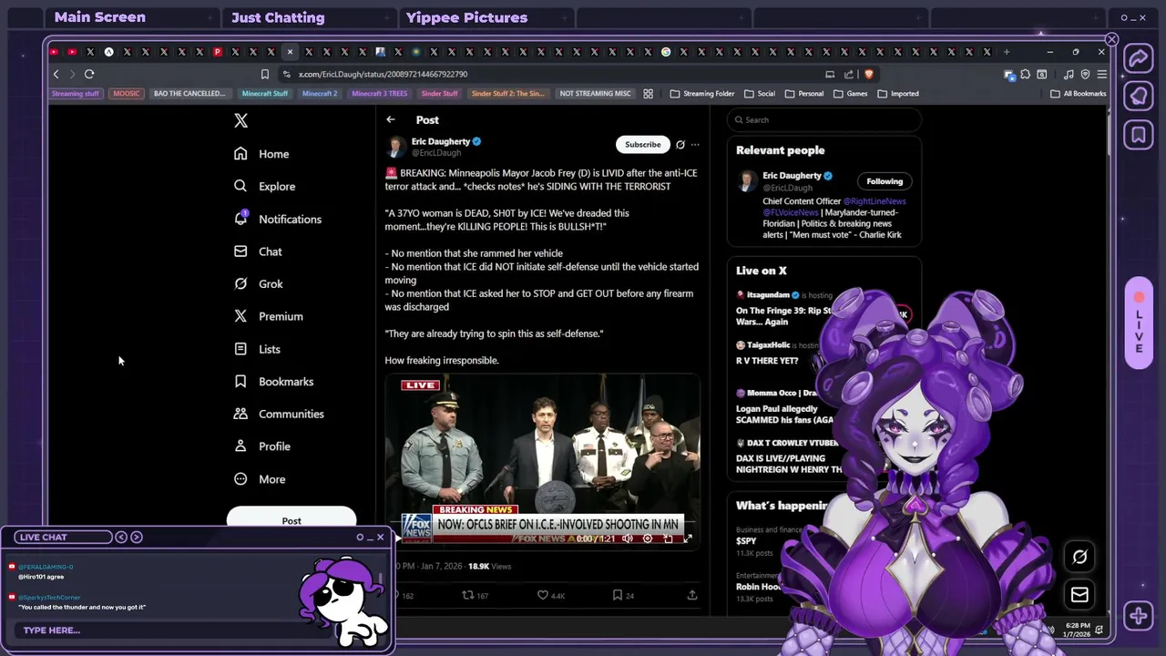Open a new browser tab with plus
The width and height of the screenshot is (1166, 656).
click(x=1007, y=52)
